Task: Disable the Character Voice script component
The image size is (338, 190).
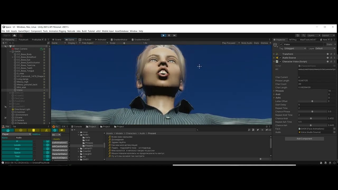Action: click(280, 61)
